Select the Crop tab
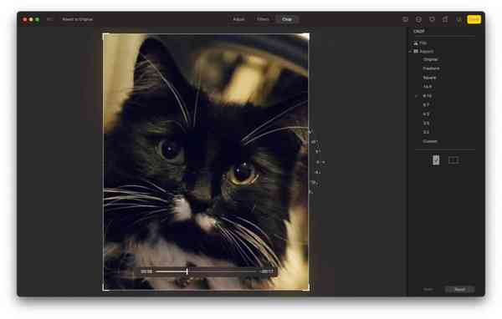 pos(287,19)
